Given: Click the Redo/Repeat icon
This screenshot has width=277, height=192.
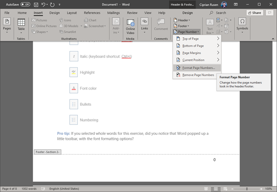Looking at the screenshot, I should [52, 5].
